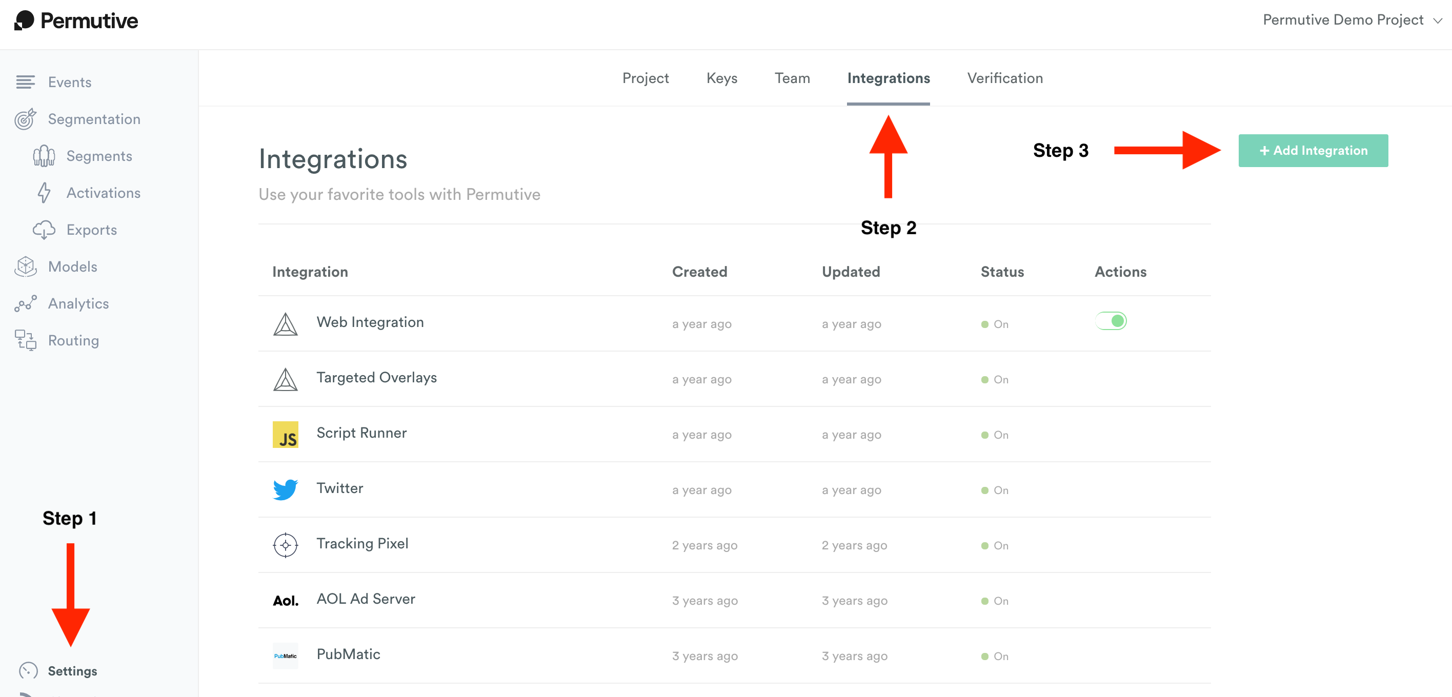Select the Routing sidebar icon
The image size is (1452, 697).
[24, 340]
